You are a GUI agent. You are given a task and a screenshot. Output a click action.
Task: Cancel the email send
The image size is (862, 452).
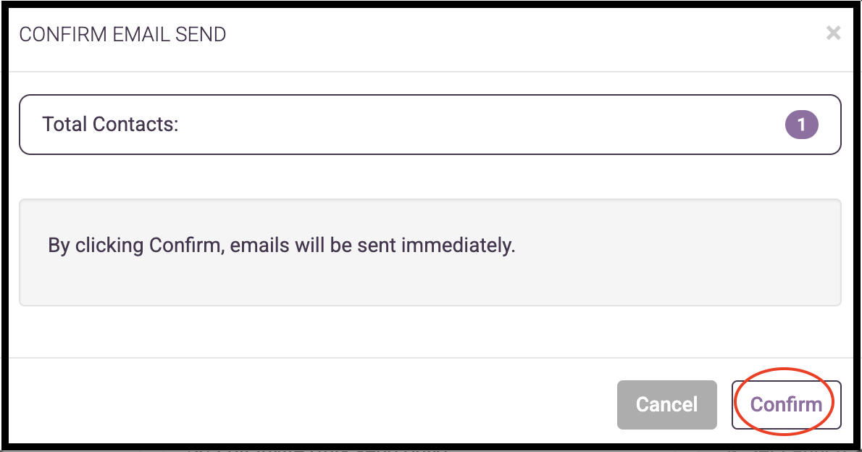(x=666, y=404)
